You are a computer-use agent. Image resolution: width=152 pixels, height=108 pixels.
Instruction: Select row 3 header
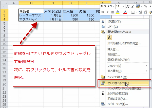(x=4, y=15)
